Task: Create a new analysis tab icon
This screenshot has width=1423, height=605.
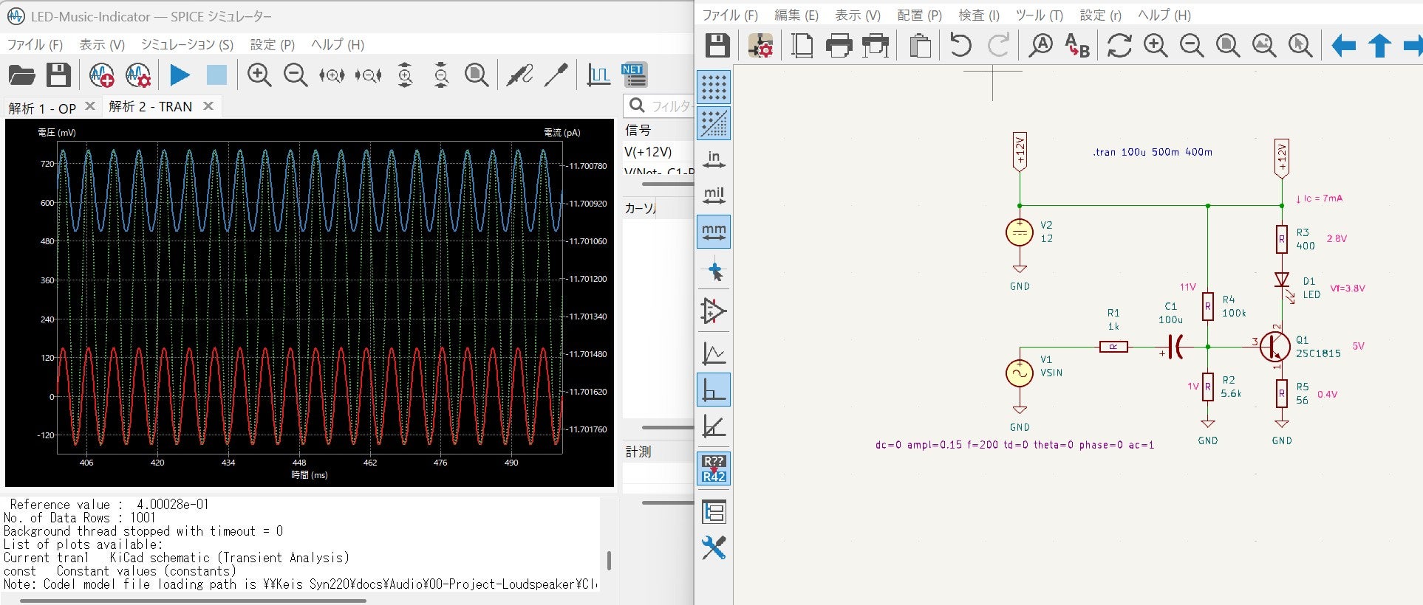Action: point(101,75)
